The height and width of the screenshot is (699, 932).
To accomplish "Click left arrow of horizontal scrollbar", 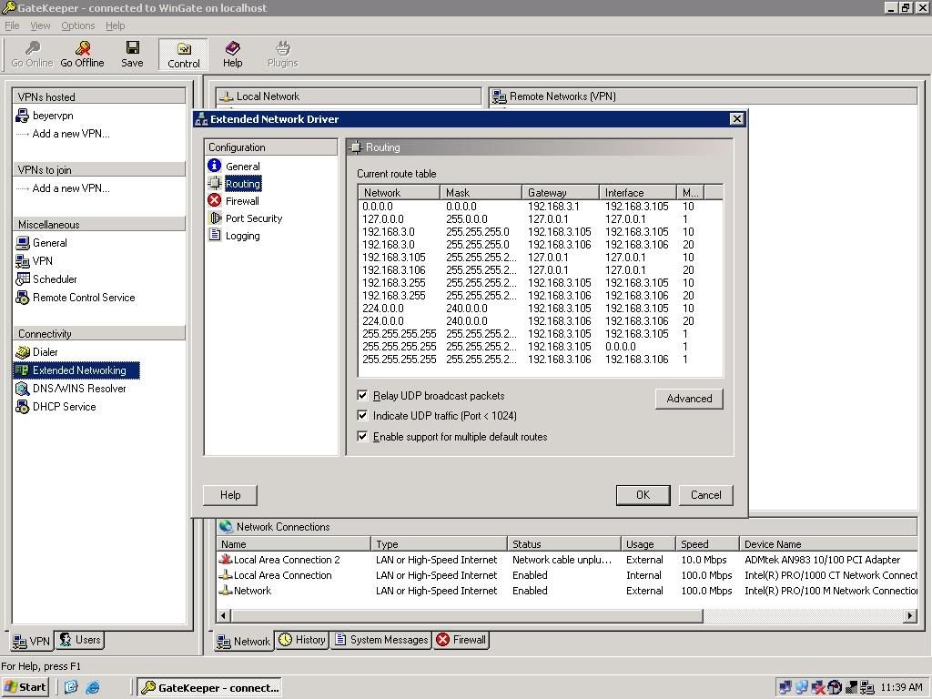I will [x=224, y=616].
